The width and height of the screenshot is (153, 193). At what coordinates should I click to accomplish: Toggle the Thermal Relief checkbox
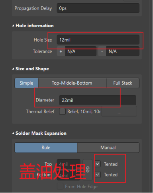point(62,111)
